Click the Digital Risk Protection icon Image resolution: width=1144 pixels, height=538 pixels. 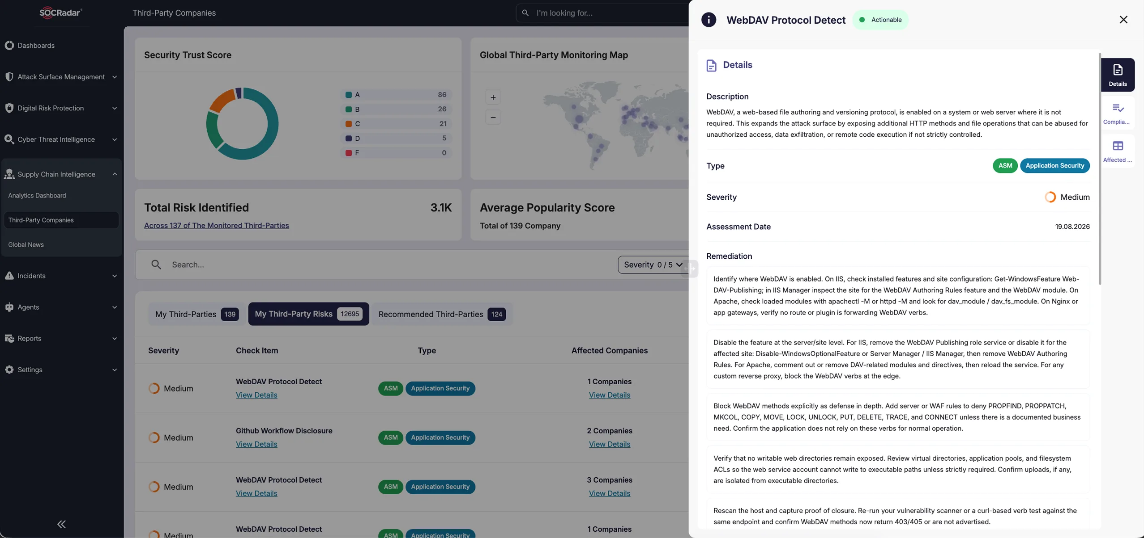[x=9, y=108]
